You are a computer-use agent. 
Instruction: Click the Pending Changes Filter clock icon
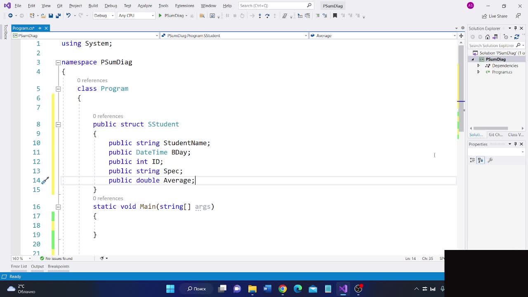pyautogui.click(x=506, y=37)
